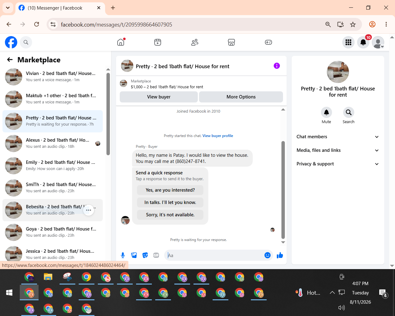Open conversation information purple icon
The image size is (395, 316).
pos(277,66)
